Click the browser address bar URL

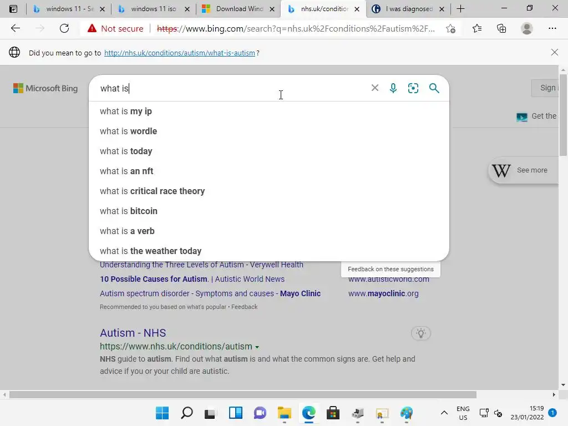296,29
